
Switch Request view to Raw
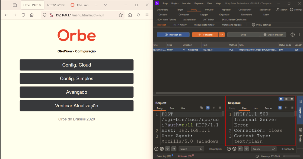172,108
